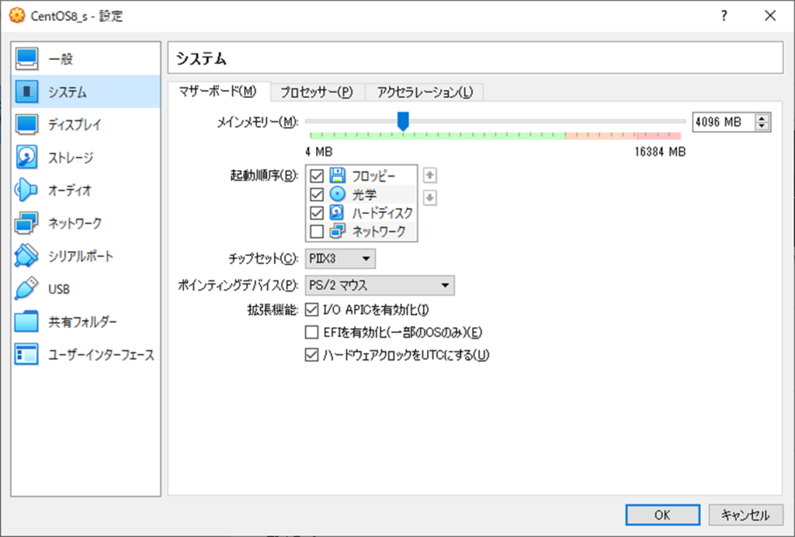Uncheck 光学 boot checkbox
Screen dimensions: 795x537
(317, 194)
